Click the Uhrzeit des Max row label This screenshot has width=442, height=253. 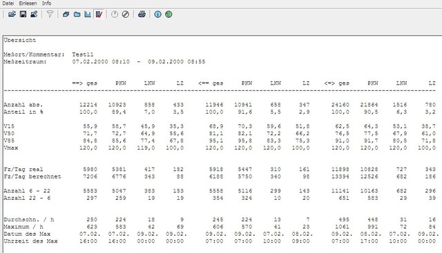[30, 241]
